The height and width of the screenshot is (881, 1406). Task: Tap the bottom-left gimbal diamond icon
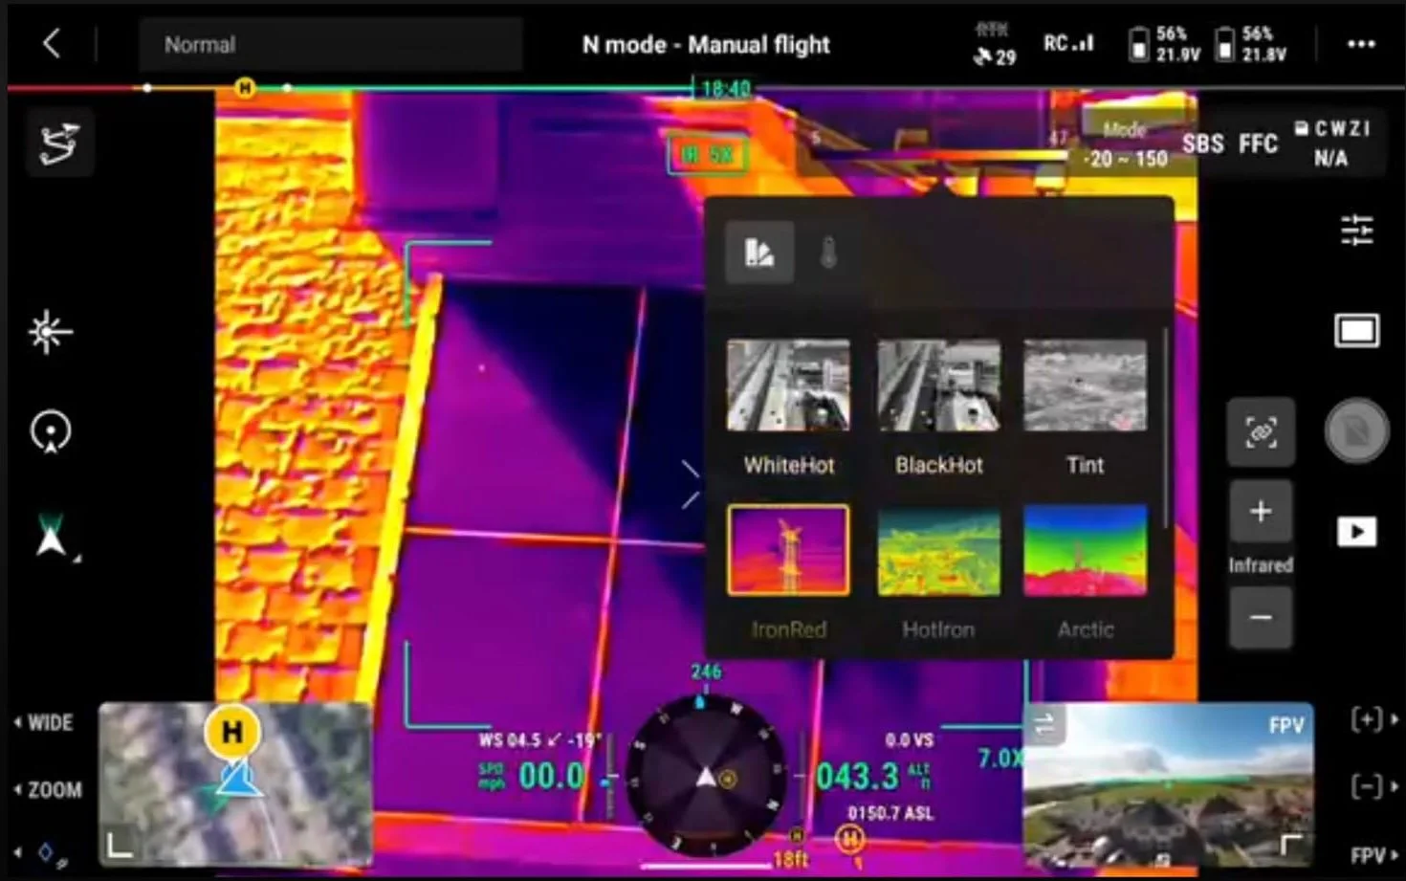click(46, 851)
